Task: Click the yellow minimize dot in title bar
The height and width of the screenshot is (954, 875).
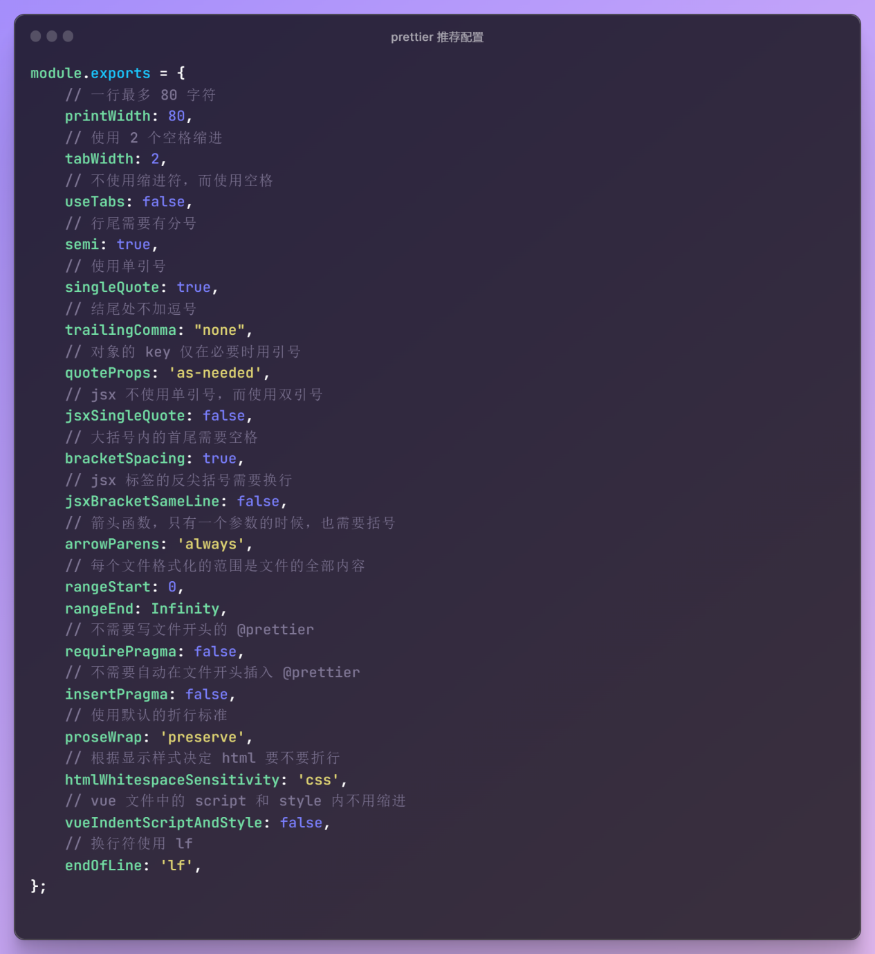Action: 52,36
